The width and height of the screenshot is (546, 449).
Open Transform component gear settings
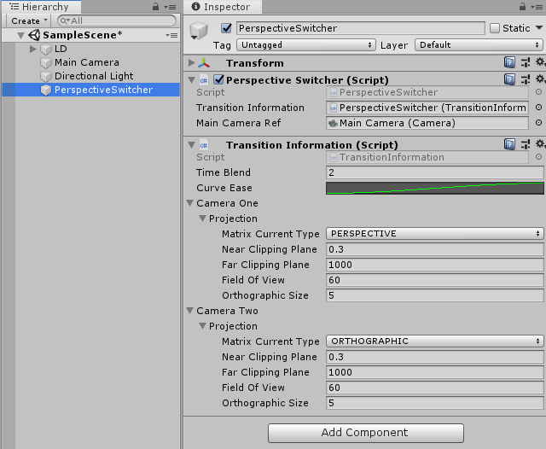540,62
